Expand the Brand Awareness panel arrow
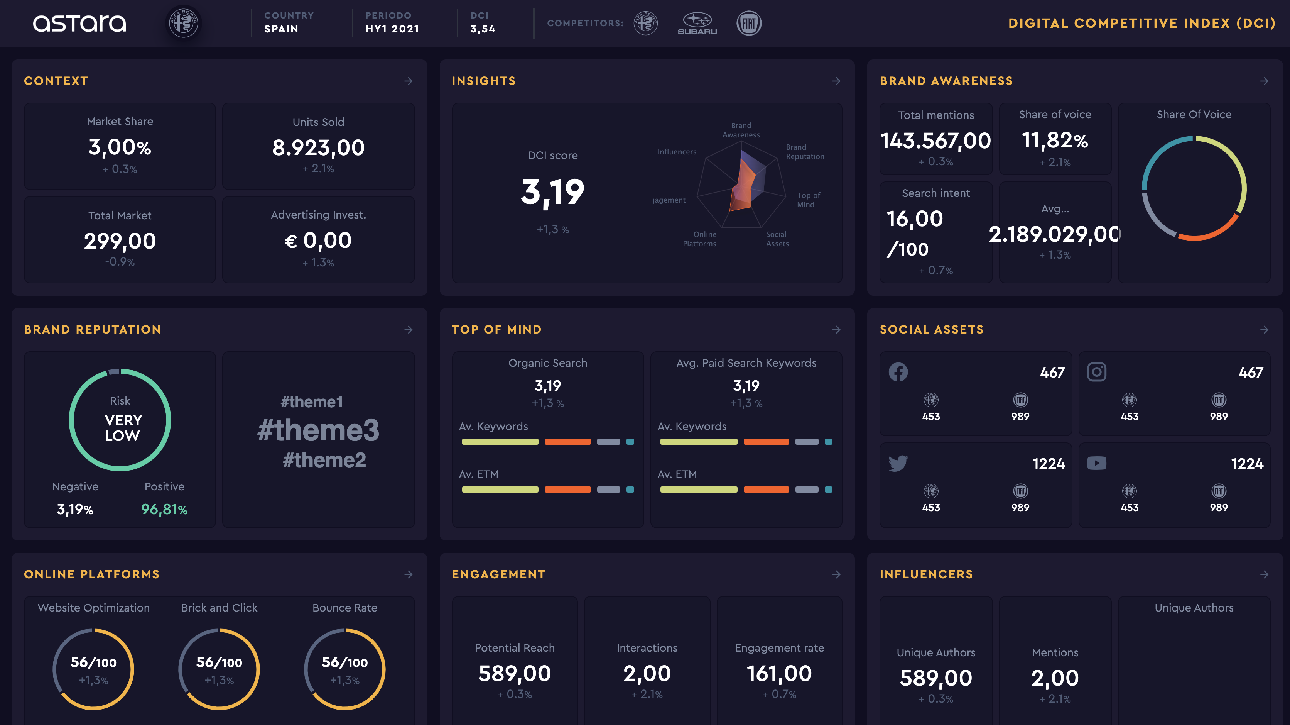The width and height of the screenshot is (1290, 725). point(1264,81)
